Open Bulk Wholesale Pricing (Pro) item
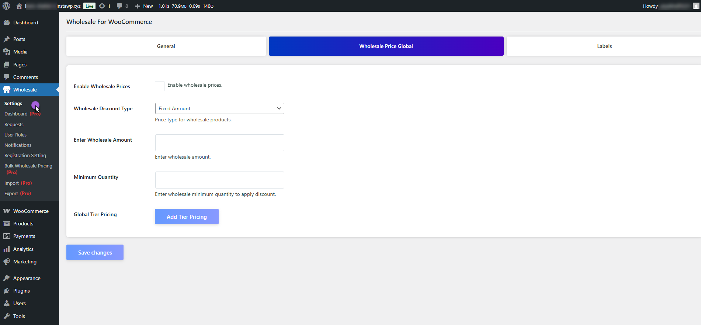This screenshot has width=701, height=325. (28, 169)
